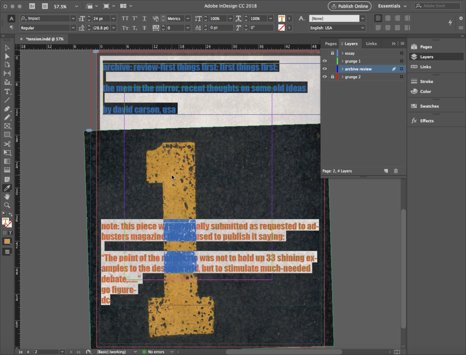Choose the Rectangle Frame tool
This screenshot has width=466, height=355.
pyautogui.click(x=7, y=126)
